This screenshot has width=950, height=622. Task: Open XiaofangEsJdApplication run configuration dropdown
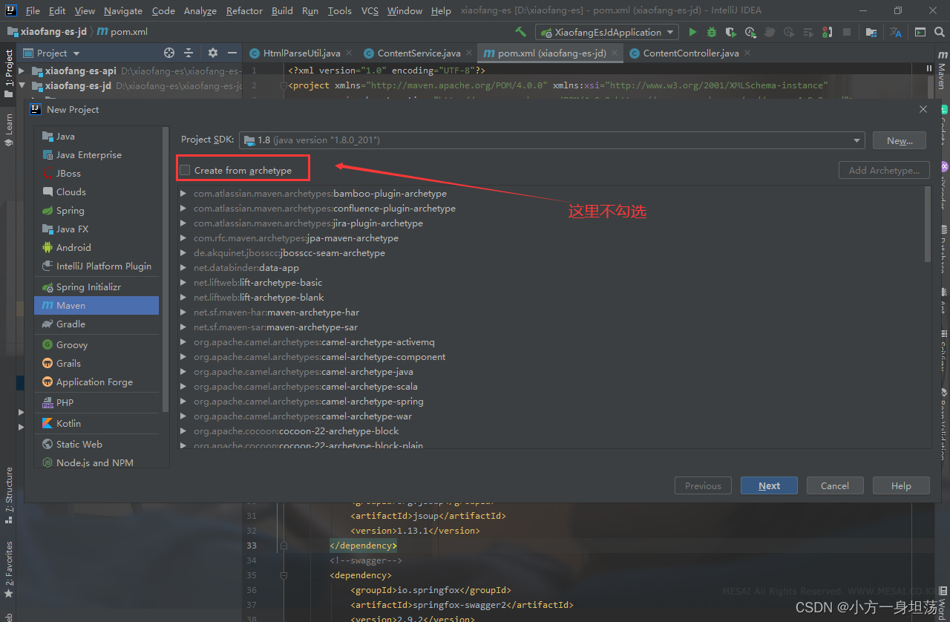pyautogui.click(x=607, y=32)
